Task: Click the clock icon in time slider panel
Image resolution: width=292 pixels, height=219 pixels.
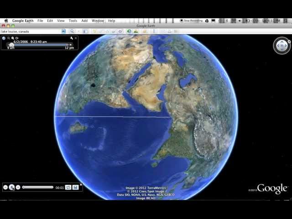Action: (x=4, y=38)
